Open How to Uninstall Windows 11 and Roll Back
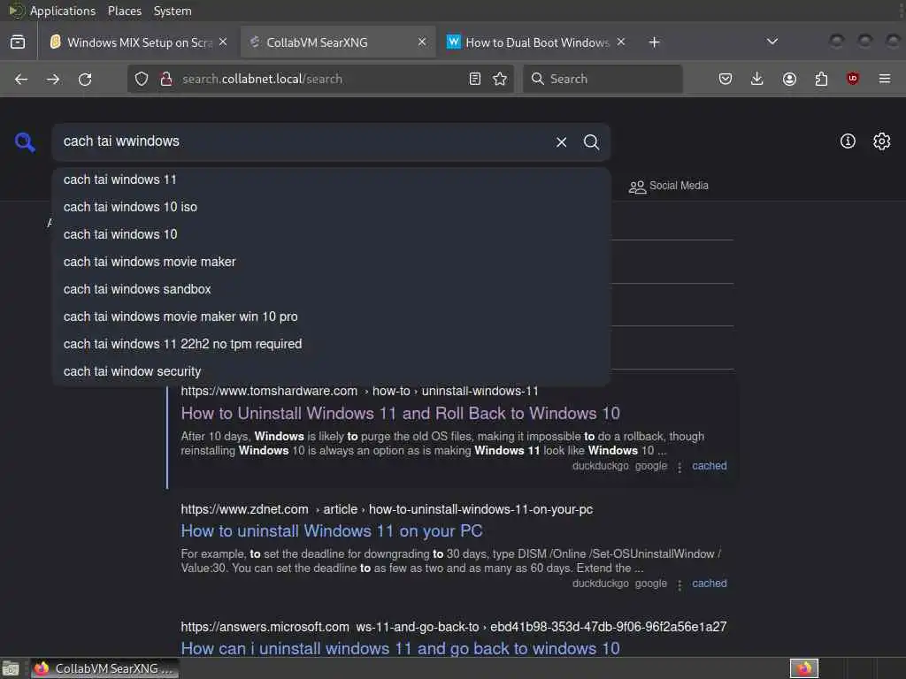 point(401,414)
